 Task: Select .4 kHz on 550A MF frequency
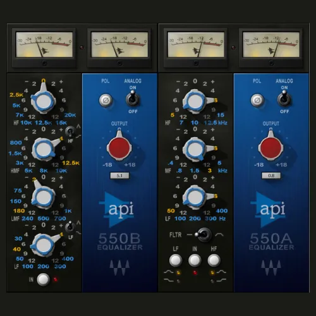click(x=171, y=163)
